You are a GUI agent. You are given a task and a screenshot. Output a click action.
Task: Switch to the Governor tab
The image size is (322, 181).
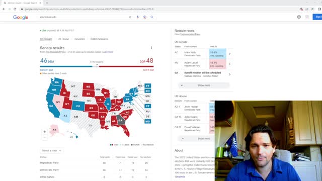coord(79,39)
